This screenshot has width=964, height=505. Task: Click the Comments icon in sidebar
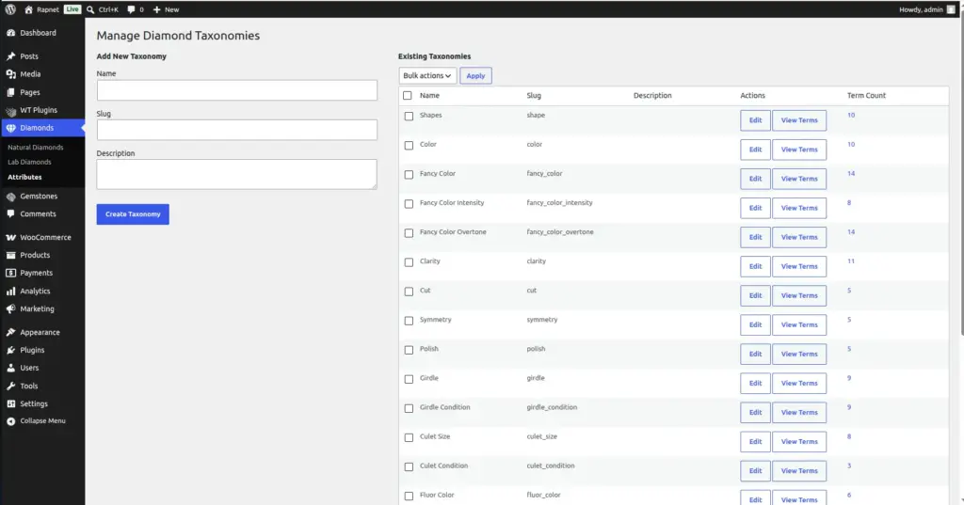(10, 213)
